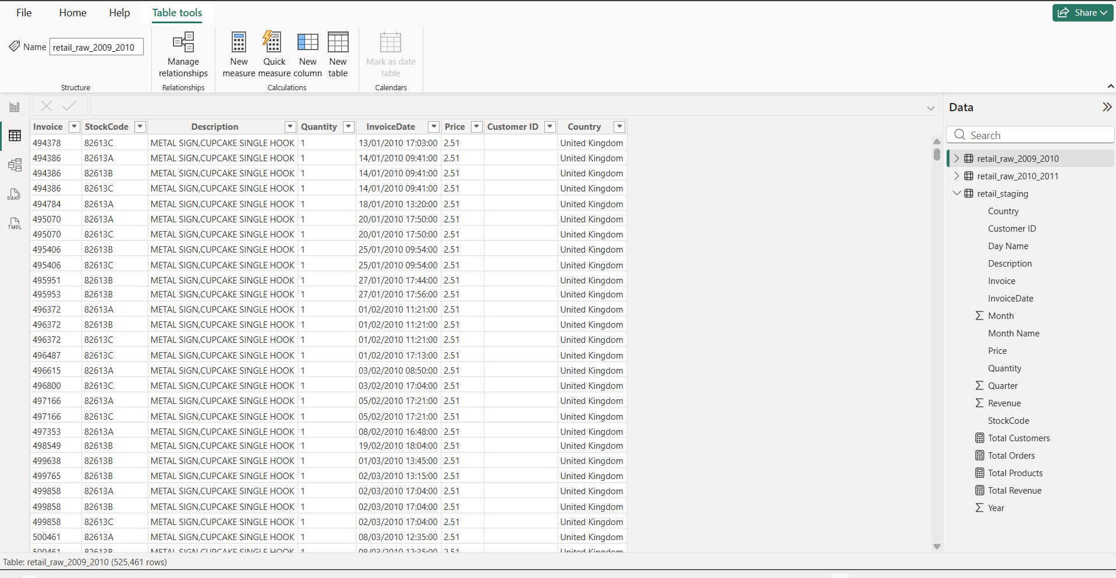Open Customer ID column filter dropdown
Image resolution: width=1116 pixels, height=578 pixels.
coord(550,126)
